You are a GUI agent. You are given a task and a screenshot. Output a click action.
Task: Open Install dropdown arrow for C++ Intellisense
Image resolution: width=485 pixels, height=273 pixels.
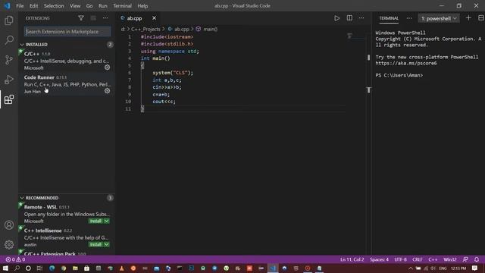click(x=106, y=244)
